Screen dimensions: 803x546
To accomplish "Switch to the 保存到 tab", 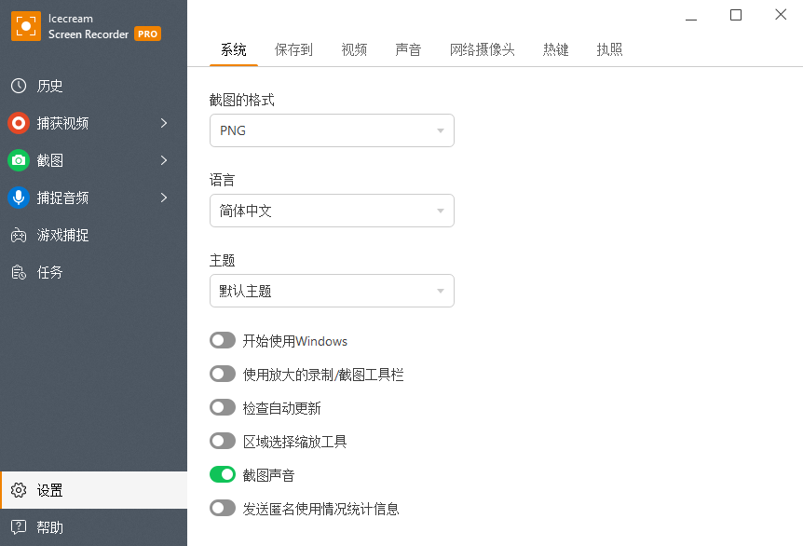I will pyautogui.click(x=293, y=50).
